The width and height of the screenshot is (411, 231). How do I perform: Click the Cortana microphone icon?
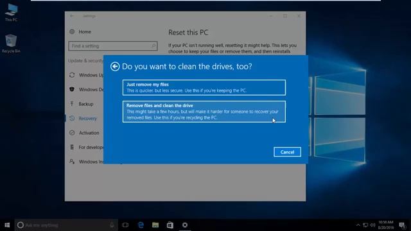click(x=112, y=225)
